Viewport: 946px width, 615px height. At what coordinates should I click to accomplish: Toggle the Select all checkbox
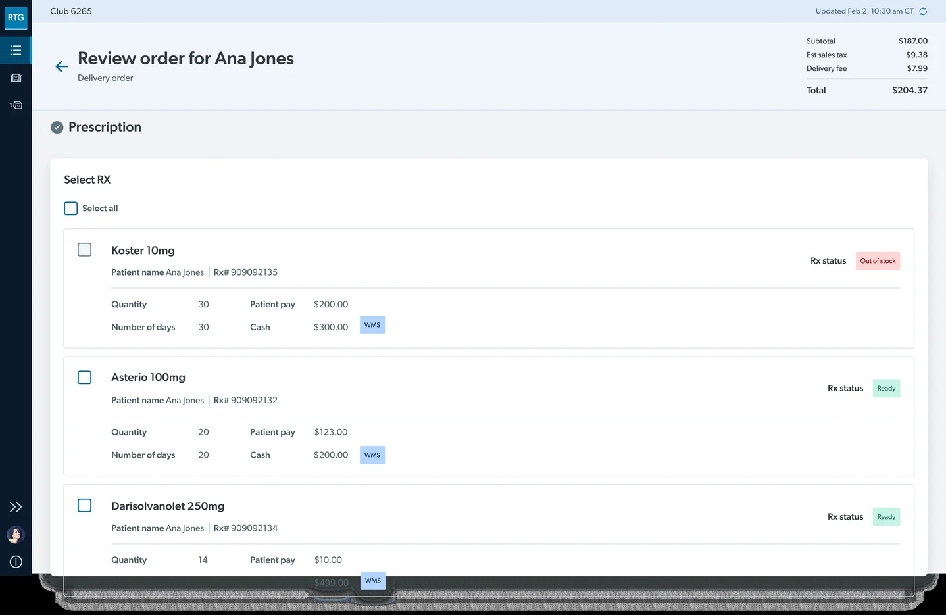tap(71, 209)
